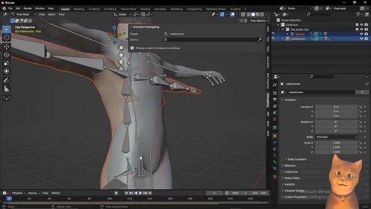Toggle lock for Scale X
The width and height of the screenshot is (371, 209).
(x=361, y=143)
